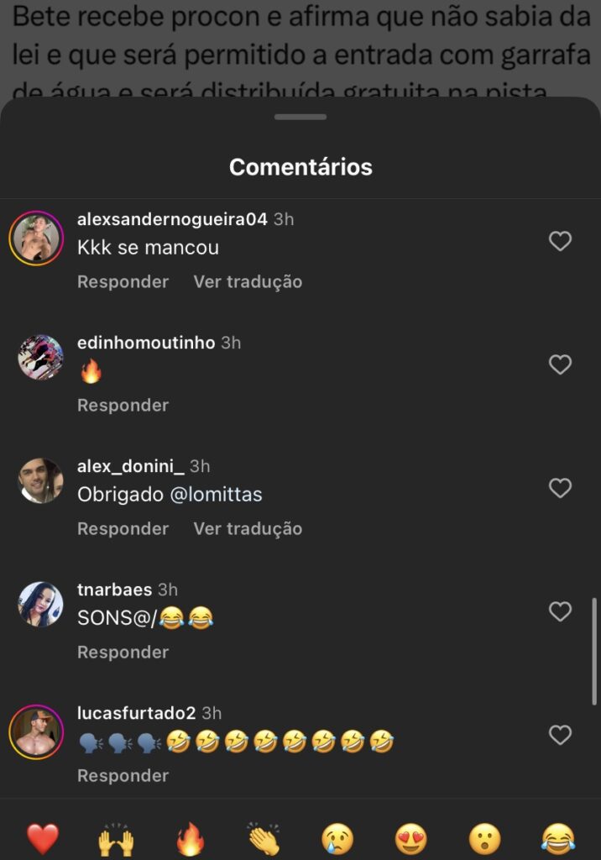
Task: Tap the clapping hands quick reaction emoji
Action: click(264, 838)
